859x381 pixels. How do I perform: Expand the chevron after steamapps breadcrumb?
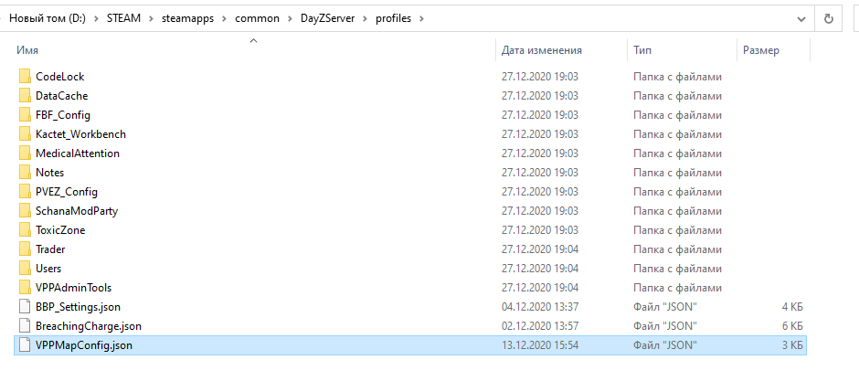224,18
